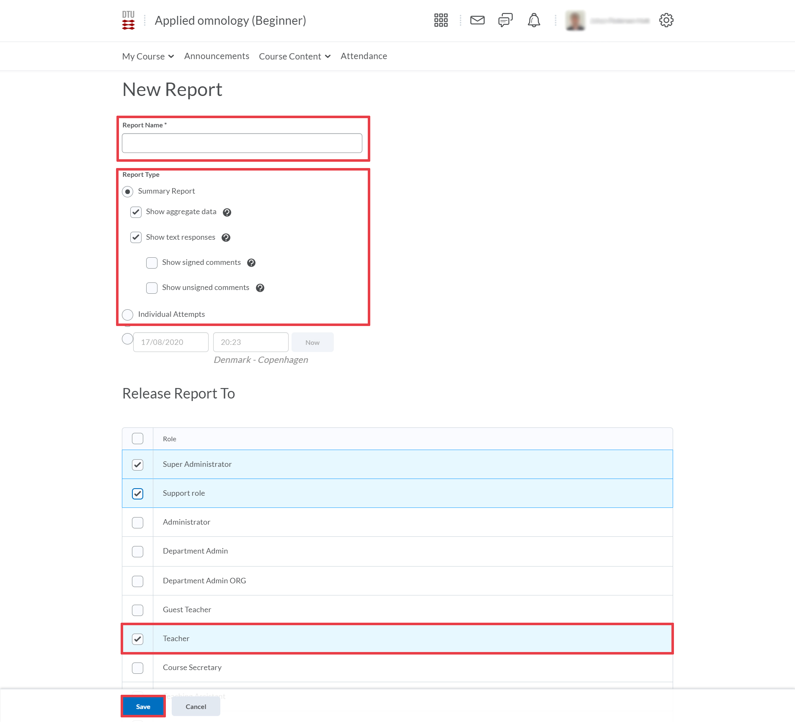795x722 pixels.
Task: Click help icon for Show aggregate data
Action: [227, 212]
